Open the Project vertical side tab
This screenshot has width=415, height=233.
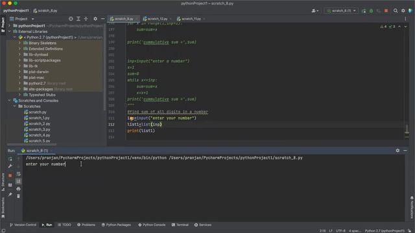coord(3,25)
